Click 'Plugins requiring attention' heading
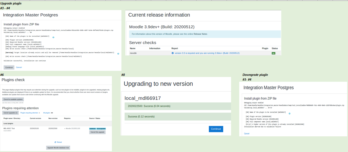This screenshot has width=348, height=152. pos(20,108)
